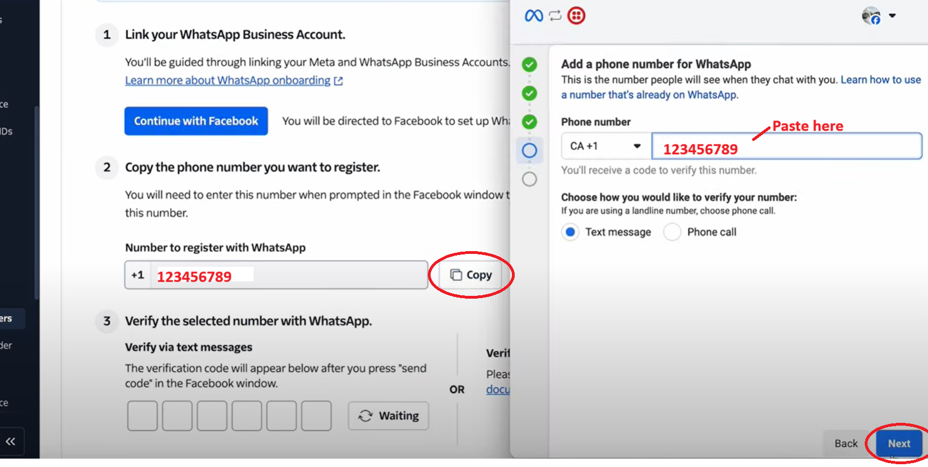
Task: Expand the account menu caret
Action: (892, 16)
